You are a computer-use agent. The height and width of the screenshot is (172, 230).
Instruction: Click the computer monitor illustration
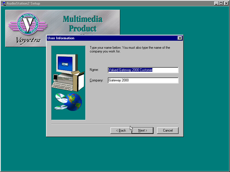tap(66, 63)
